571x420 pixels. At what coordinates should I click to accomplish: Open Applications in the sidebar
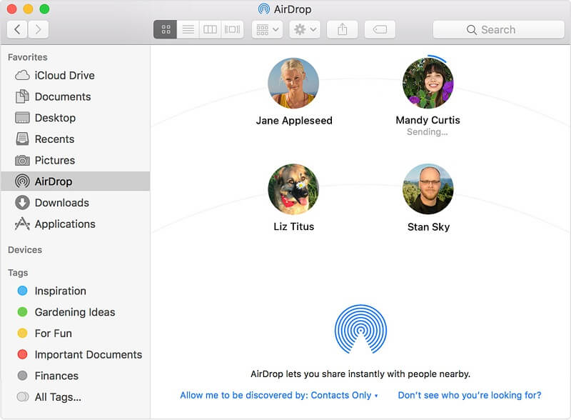pos(66,224)
